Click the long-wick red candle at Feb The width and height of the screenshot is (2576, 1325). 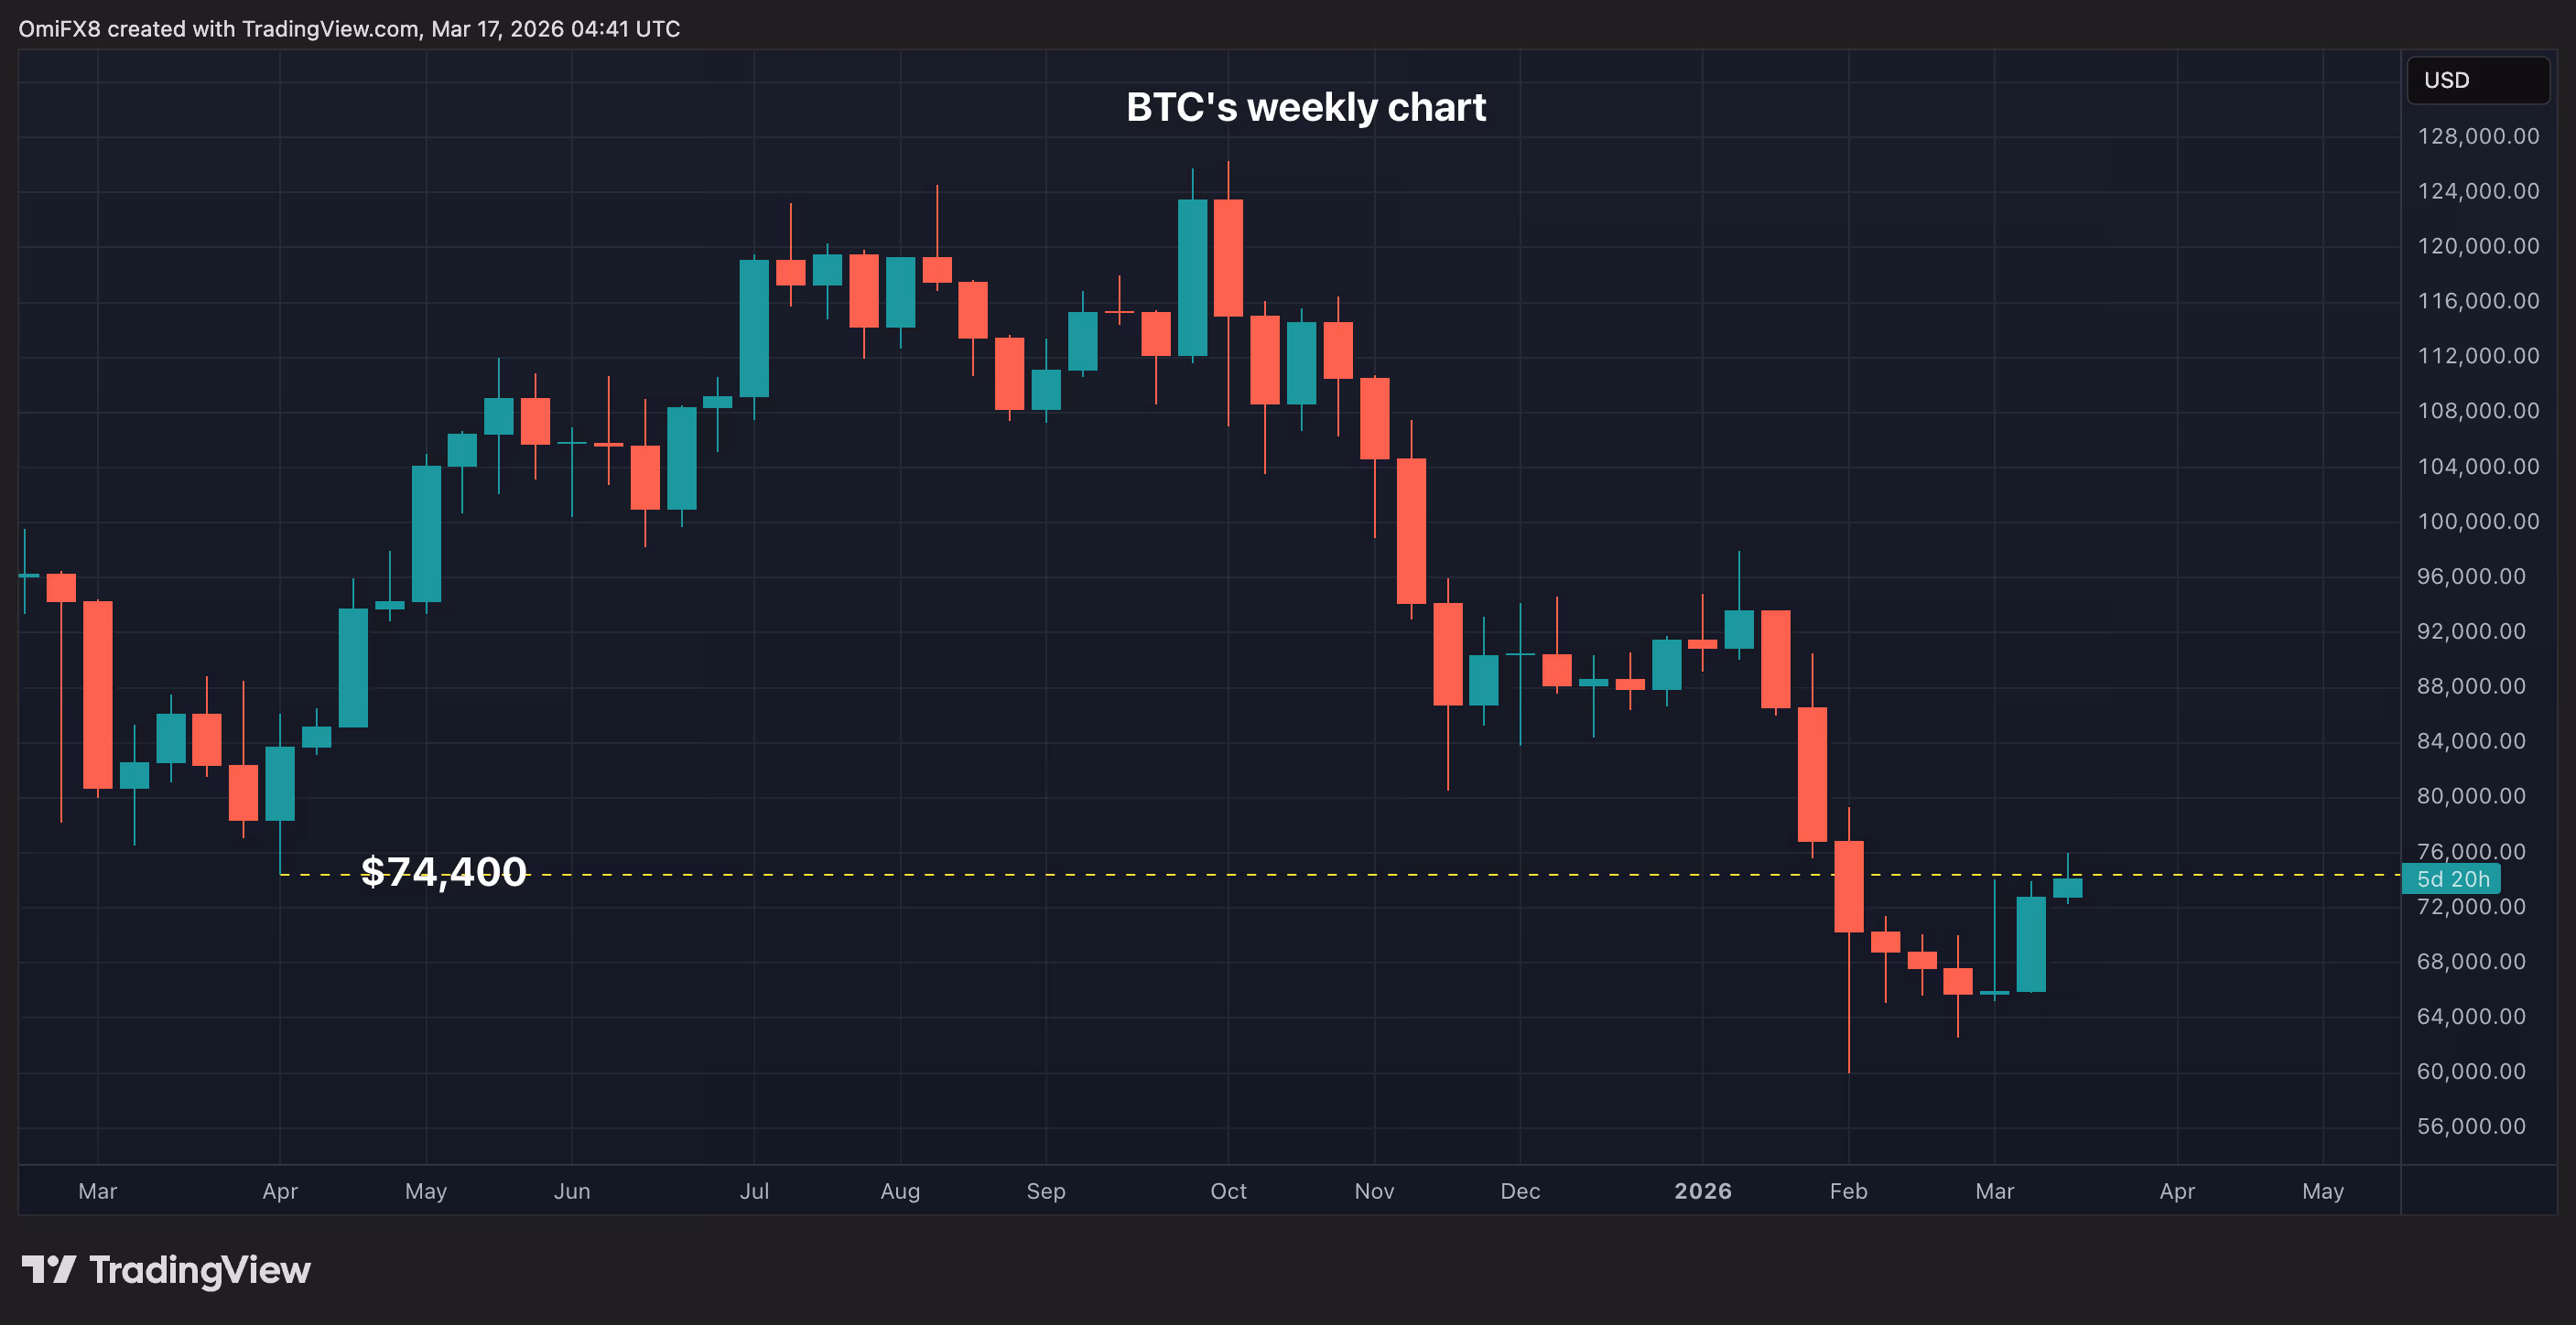(1848, 887)
